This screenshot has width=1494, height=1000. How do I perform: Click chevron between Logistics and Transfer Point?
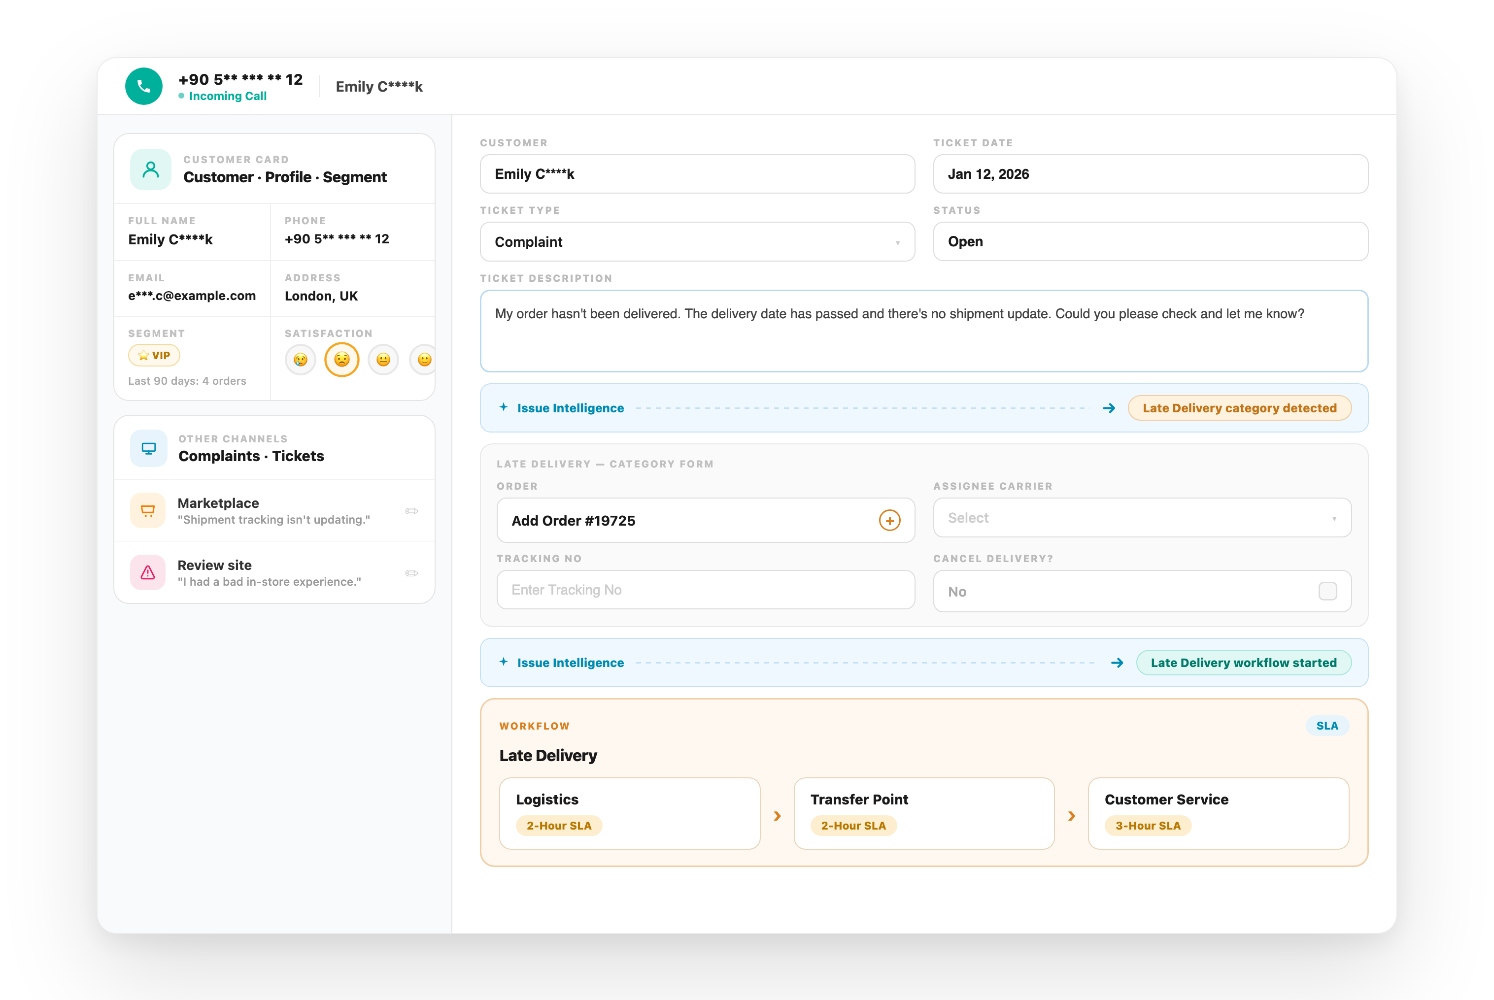(777, 816)
